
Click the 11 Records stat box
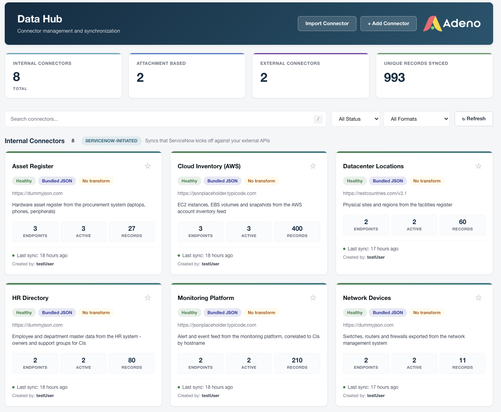pyautogui.click(x=462, y=363)
